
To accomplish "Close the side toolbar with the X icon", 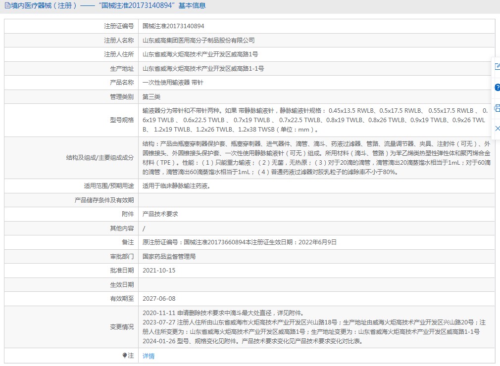I will (x=497, y=129).
